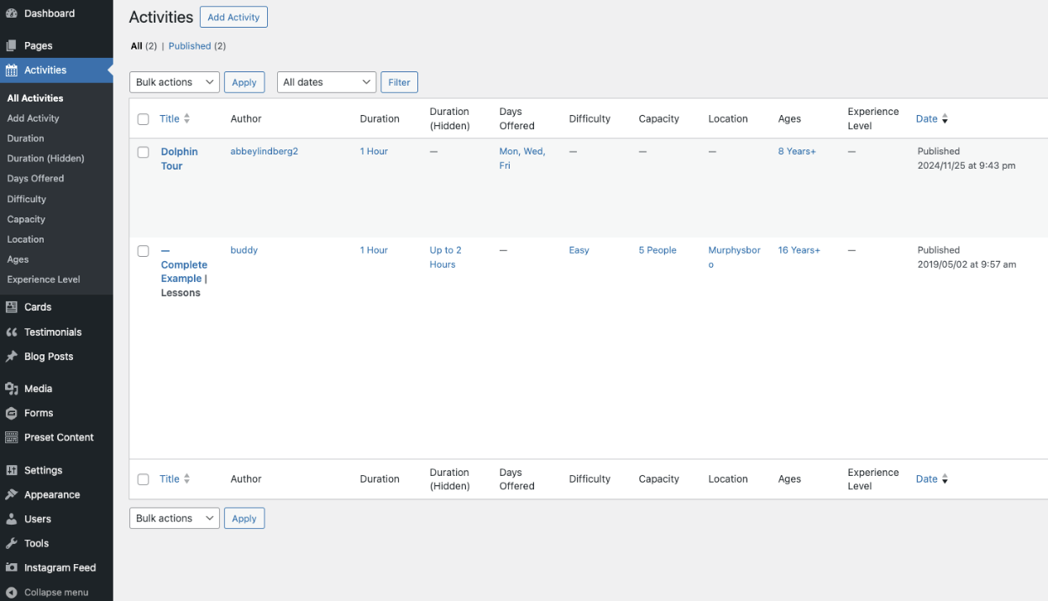Screen dimensions: 1048x601
Task: Select Difficulty in the Activities submenu
Action: (27, 199)
